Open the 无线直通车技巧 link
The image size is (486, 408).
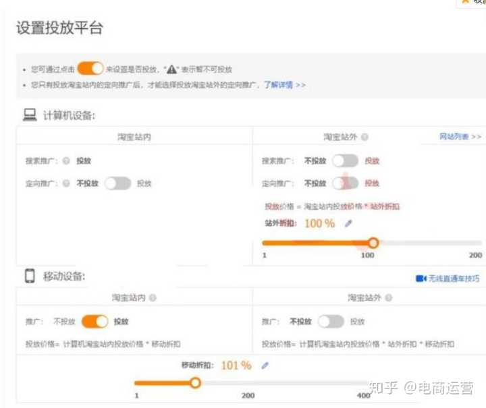(454, 279)
